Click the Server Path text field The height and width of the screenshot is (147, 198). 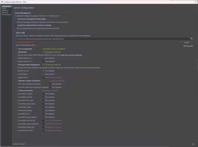pyautogui.click(x=102, y=39)
